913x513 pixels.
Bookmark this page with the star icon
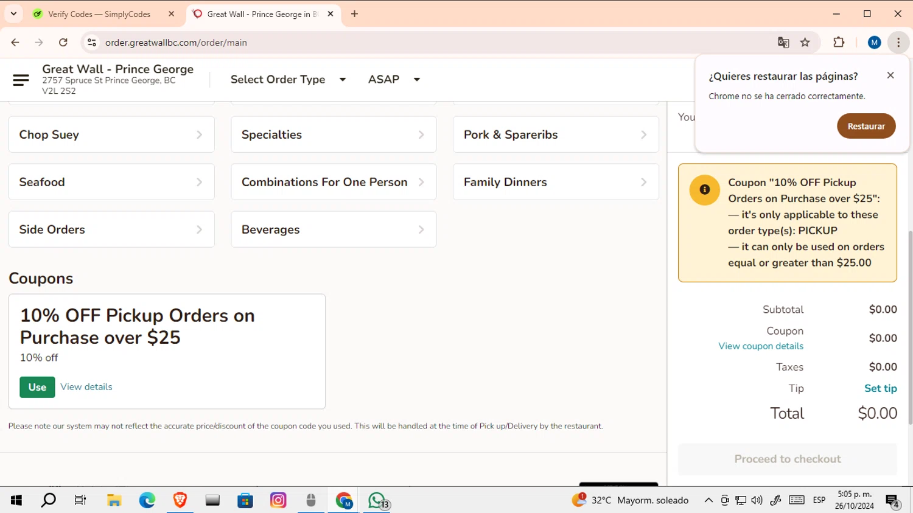pos(805,43)
